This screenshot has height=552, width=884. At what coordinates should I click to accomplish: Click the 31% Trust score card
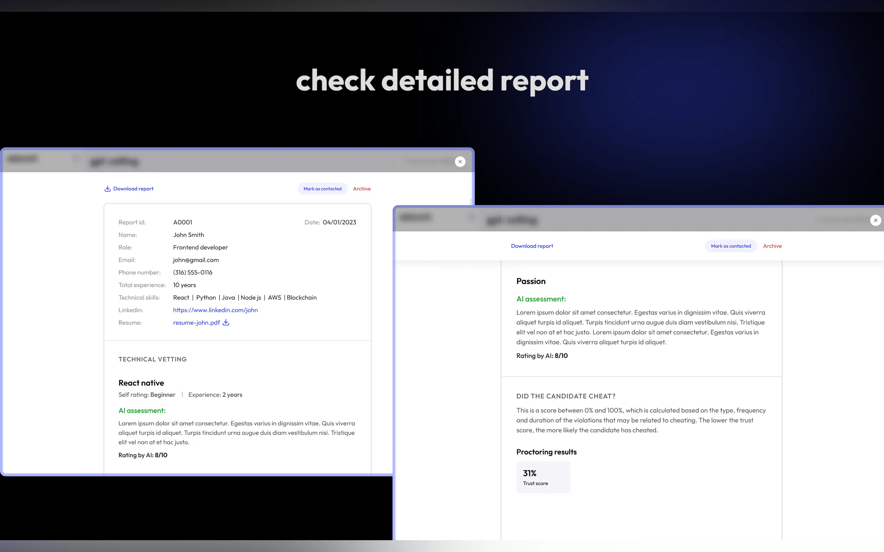click(x=543, y=477)
